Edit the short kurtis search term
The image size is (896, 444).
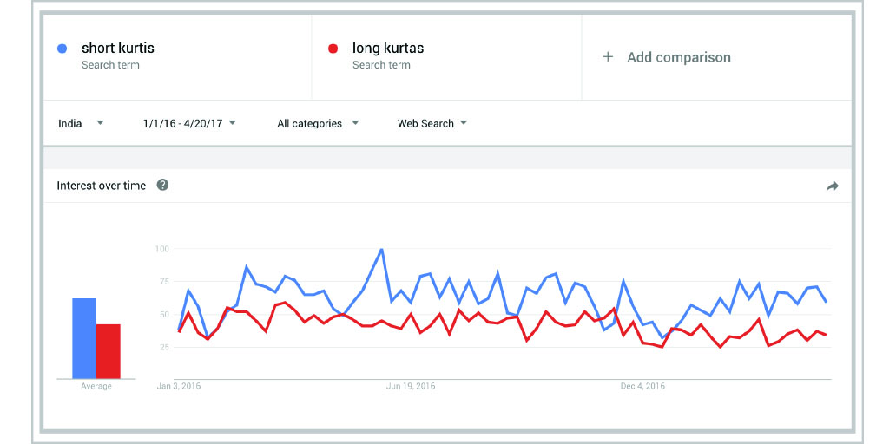pyautogui.click(x=118, y=49)
